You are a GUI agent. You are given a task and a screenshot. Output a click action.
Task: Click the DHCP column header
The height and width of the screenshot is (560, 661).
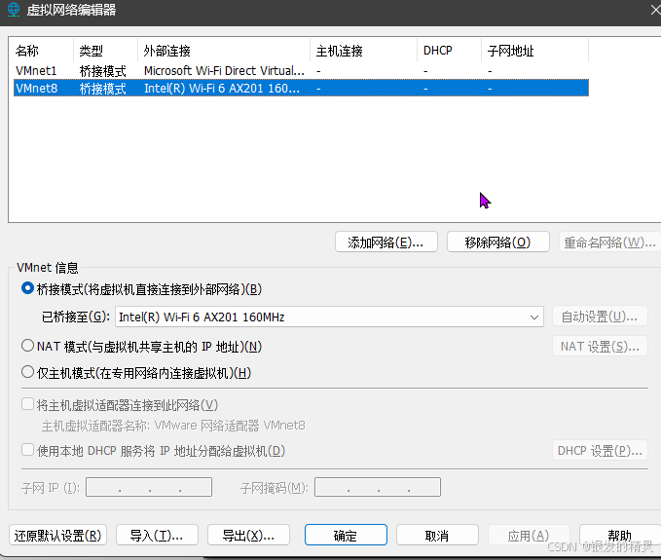pyautogui.click(x=450, y=51)
